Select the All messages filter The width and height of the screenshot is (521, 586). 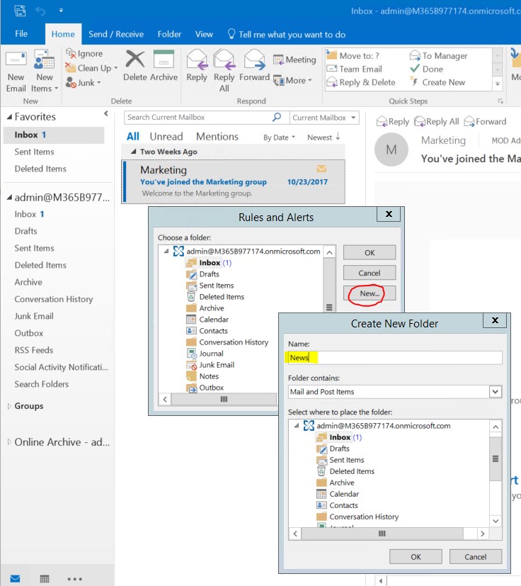pyautogui.click(x=132, y=137)
